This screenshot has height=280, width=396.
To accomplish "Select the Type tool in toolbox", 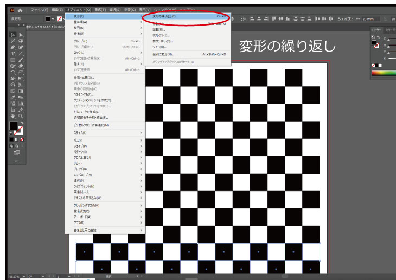I will coord(13,53).
